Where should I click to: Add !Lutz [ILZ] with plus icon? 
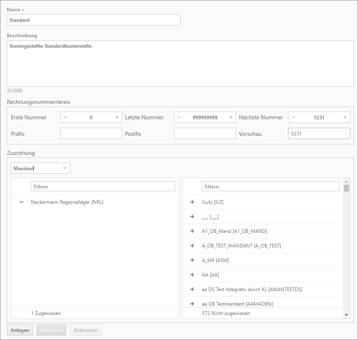(192, 202)
